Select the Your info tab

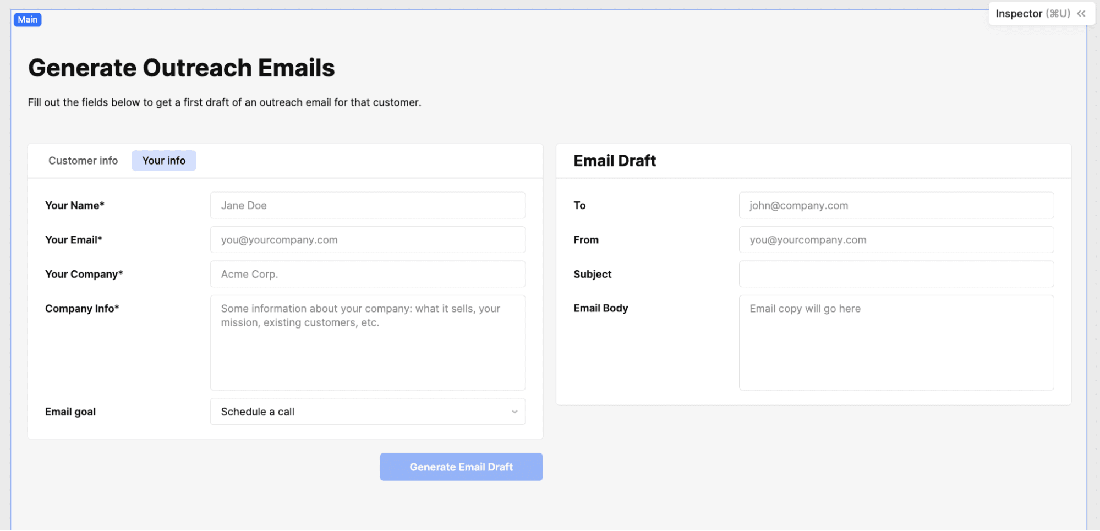click(163, 161)
